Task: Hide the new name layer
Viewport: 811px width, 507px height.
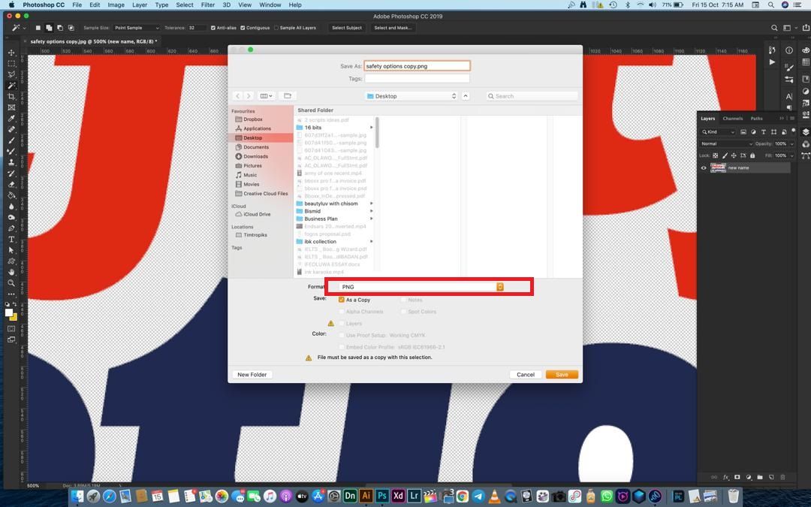Action: click(x=703, y=167)
